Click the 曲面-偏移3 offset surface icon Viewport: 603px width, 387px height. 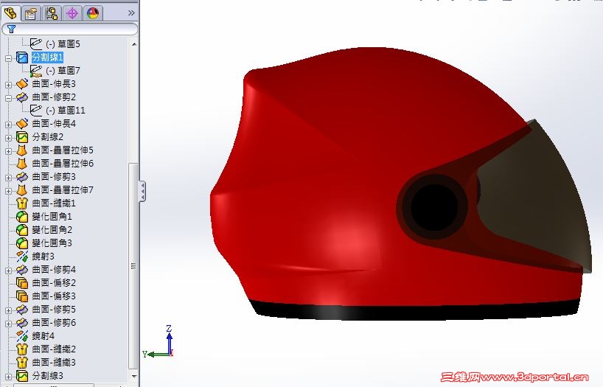coord(22,296)
